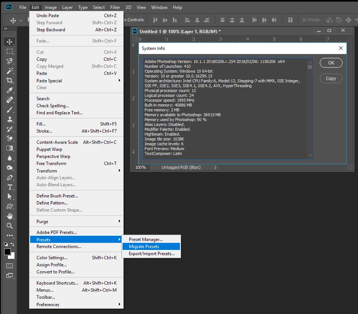Click the 100% zoom field in status bar
The width and height of the screenshot is (358, 314).
tap(140, 167)
